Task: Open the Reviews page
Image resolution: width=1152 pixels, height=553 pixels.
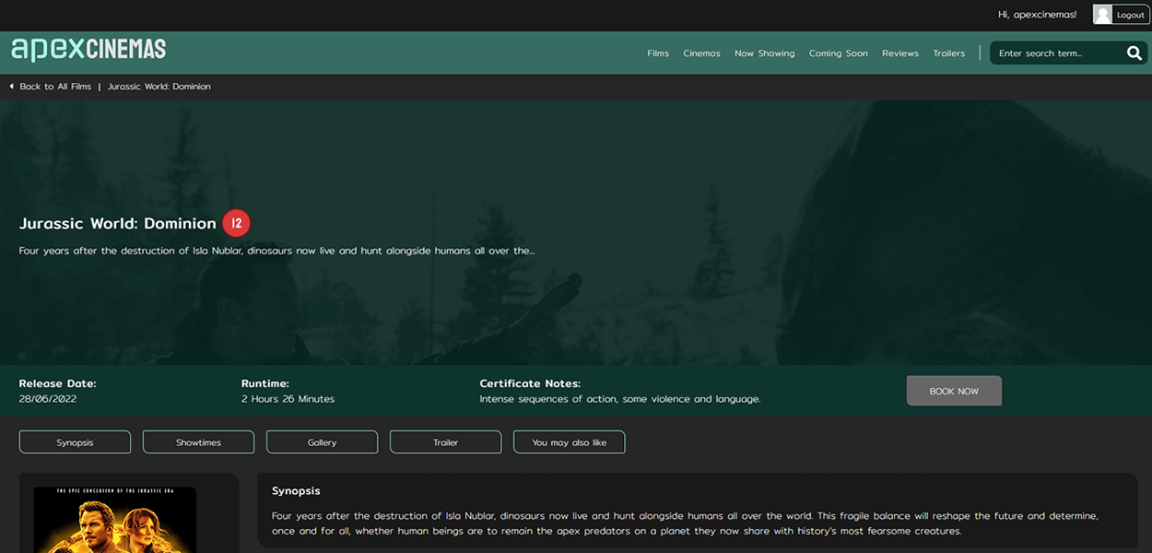Action: point(899,53)
